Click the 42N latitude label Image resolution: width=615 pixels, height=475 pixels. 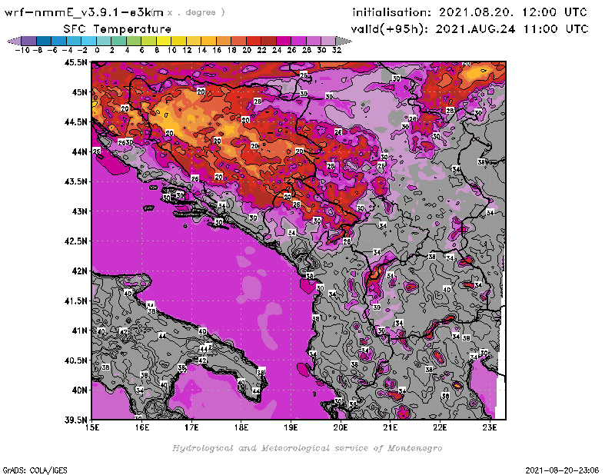(79, 271)
